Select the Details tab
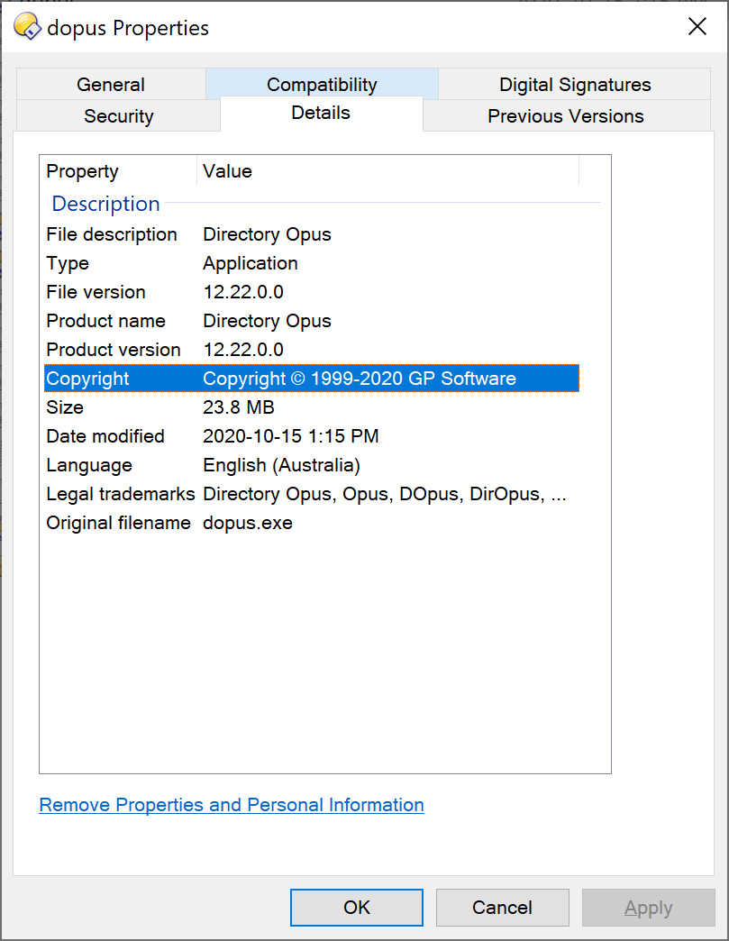Viewport: 729px width, 941px height. coord(321,113)
